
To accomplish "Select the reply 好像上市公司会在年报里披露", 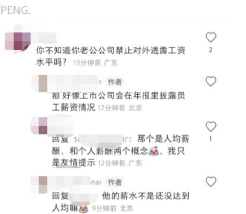I will 119,102.
